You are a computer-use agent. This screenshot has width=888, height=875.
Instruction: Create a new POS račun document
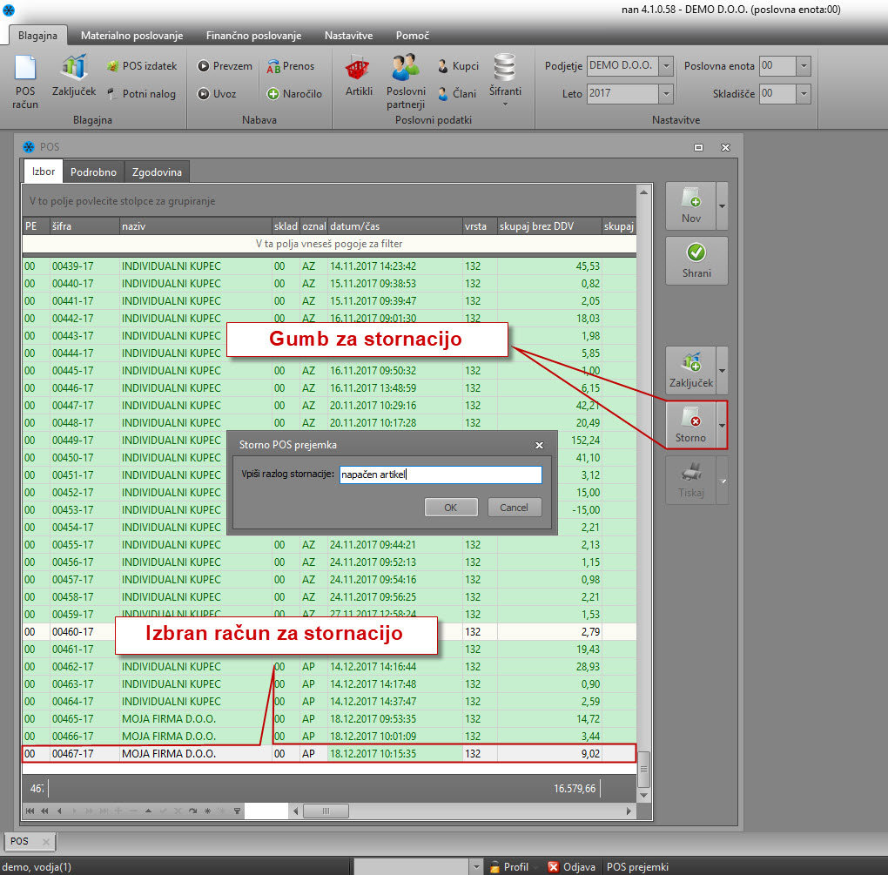click(25, 82)
